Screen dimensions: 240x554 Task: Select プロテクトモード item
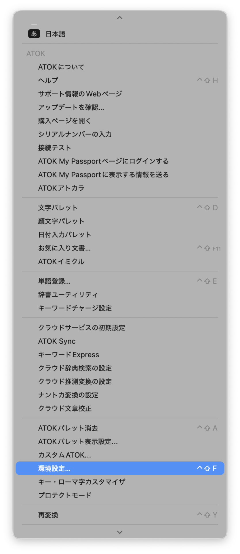pyautogui.click(x=120, y=495)
